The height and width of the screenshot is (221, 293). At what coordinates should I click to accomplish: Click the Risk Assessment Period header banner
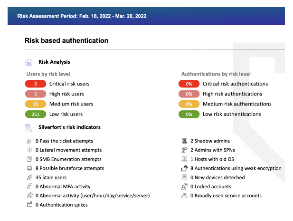[146, 16]
